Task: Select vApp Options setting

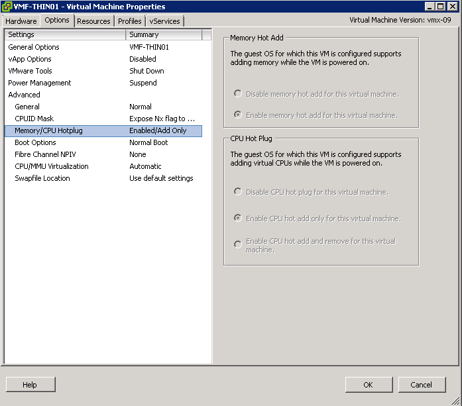Action: [30, 59]
